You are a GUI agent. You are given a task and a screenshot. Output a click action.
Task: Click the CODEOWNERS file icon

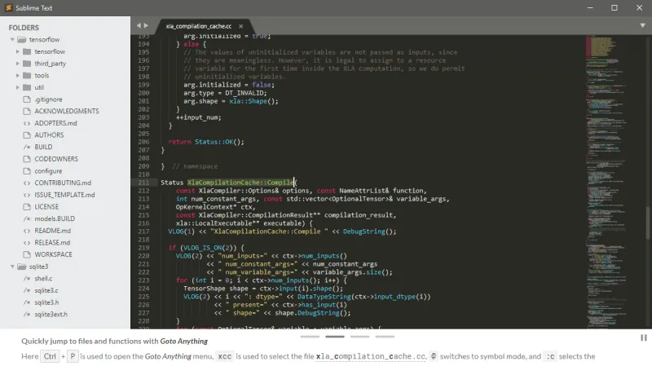(27, 159)
